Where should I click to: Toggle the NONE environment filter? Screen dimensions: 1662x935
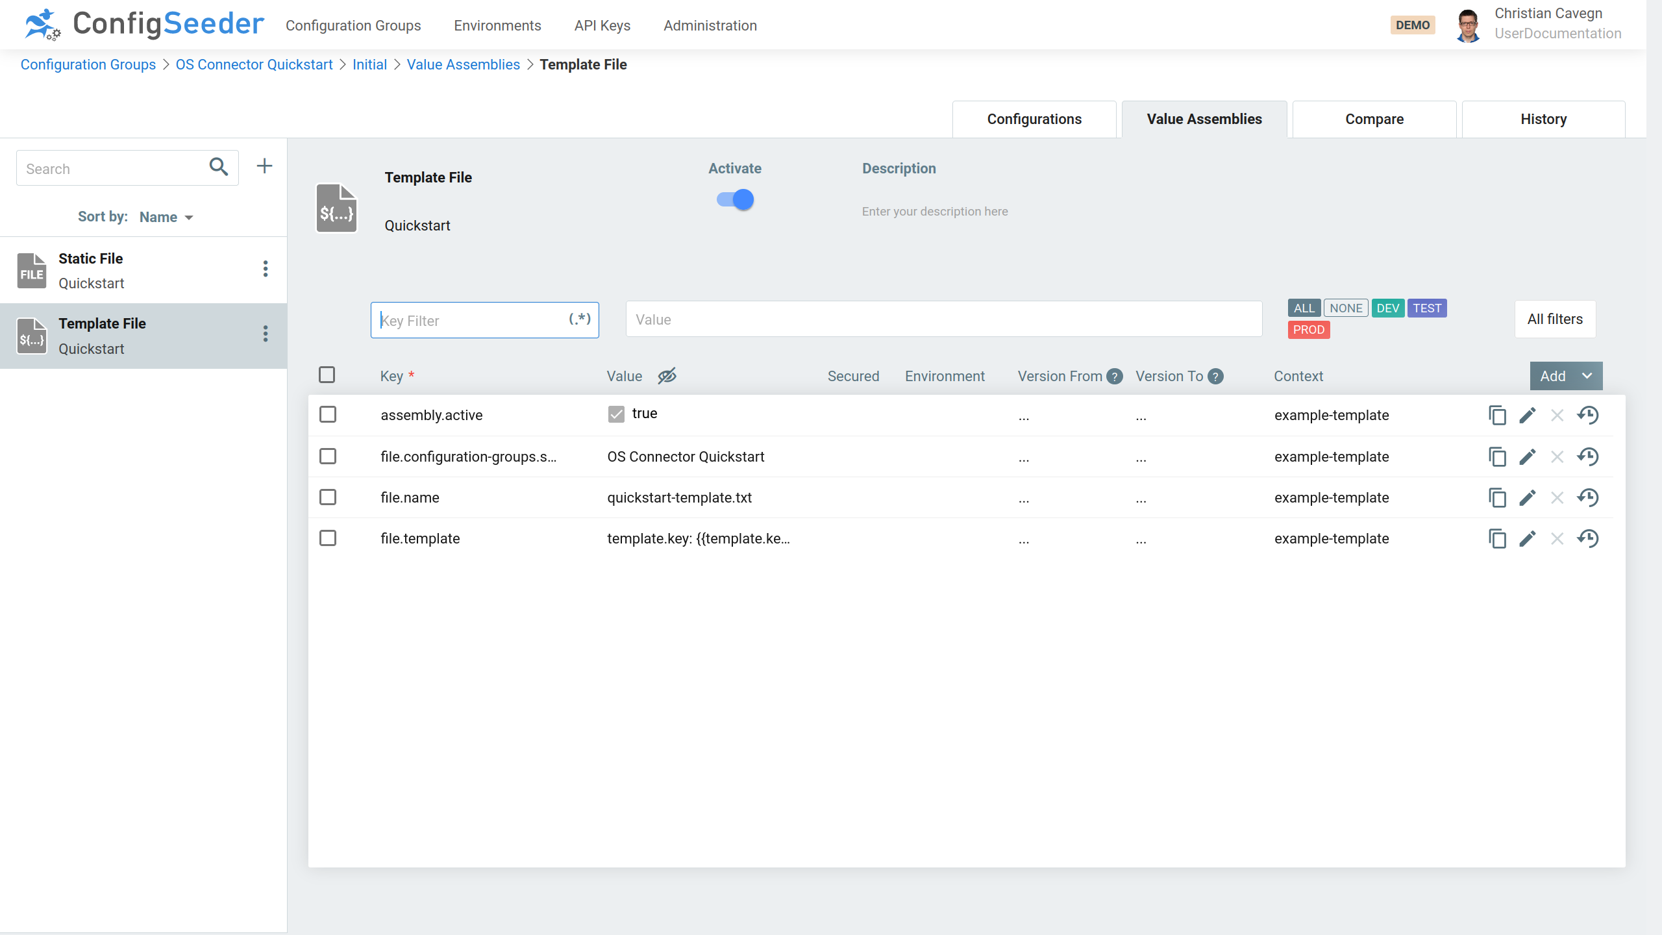[x=1346, y=308]
